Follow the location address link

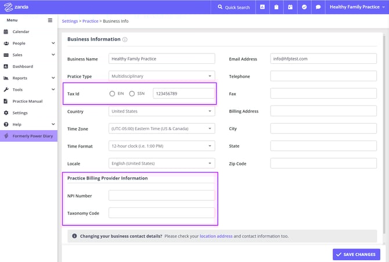pos(216,236)
